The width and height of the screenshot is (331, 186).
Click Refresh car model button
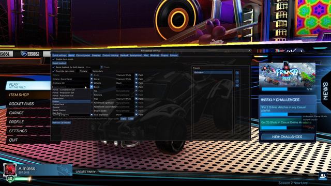pyautogui.click(x=62, y=122)
